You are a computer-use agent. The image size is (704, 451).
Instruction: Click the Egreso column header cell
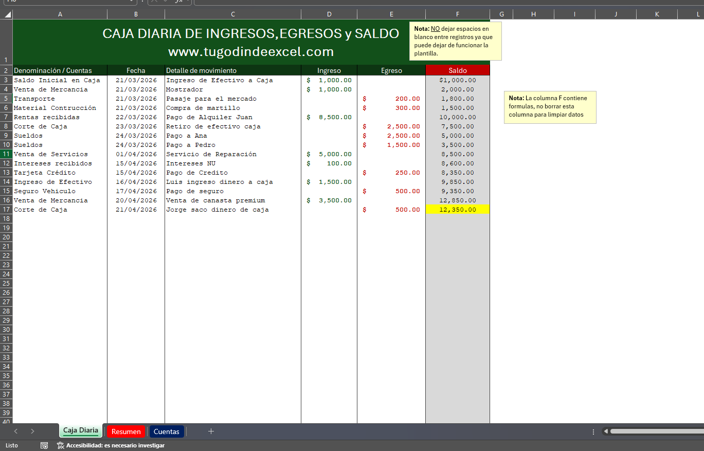(391, 70)
